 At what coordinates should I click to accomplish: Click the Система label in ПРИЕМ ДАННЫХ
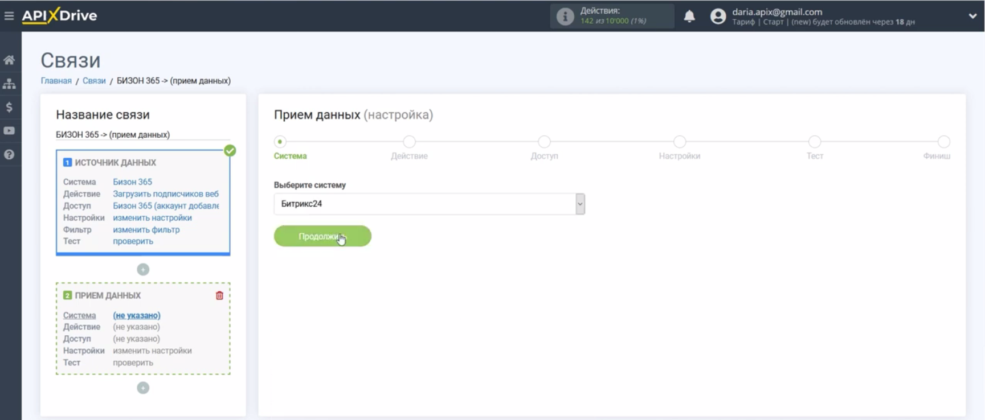click(x=79, y=315)
